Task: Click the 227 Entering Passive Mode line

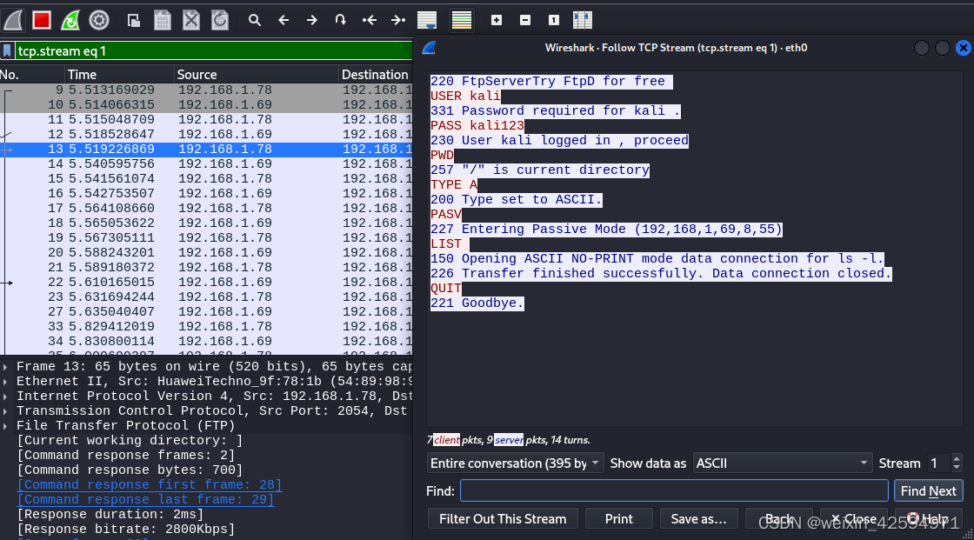Action: pos(606,230)
